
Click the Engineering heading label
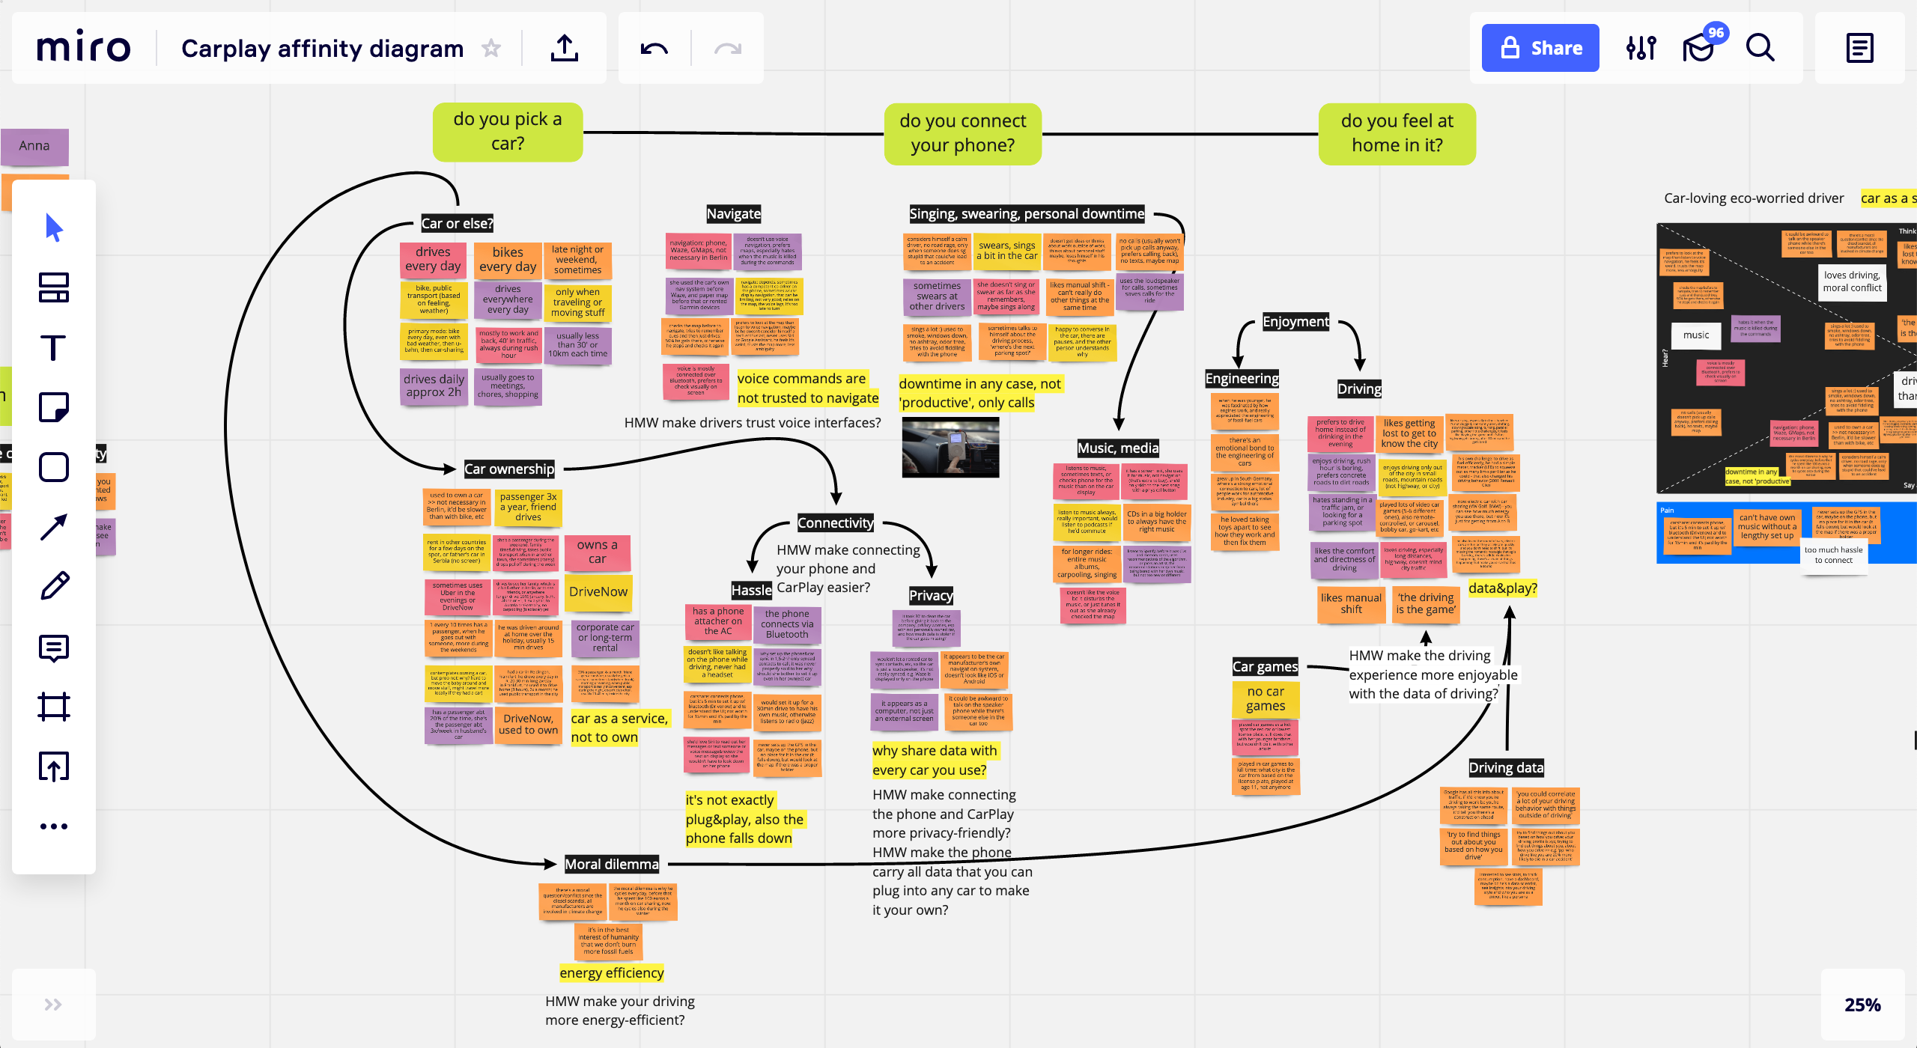click(1242, 379)
